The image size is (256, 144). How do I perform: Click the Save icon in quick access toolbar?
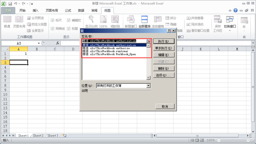10,4
